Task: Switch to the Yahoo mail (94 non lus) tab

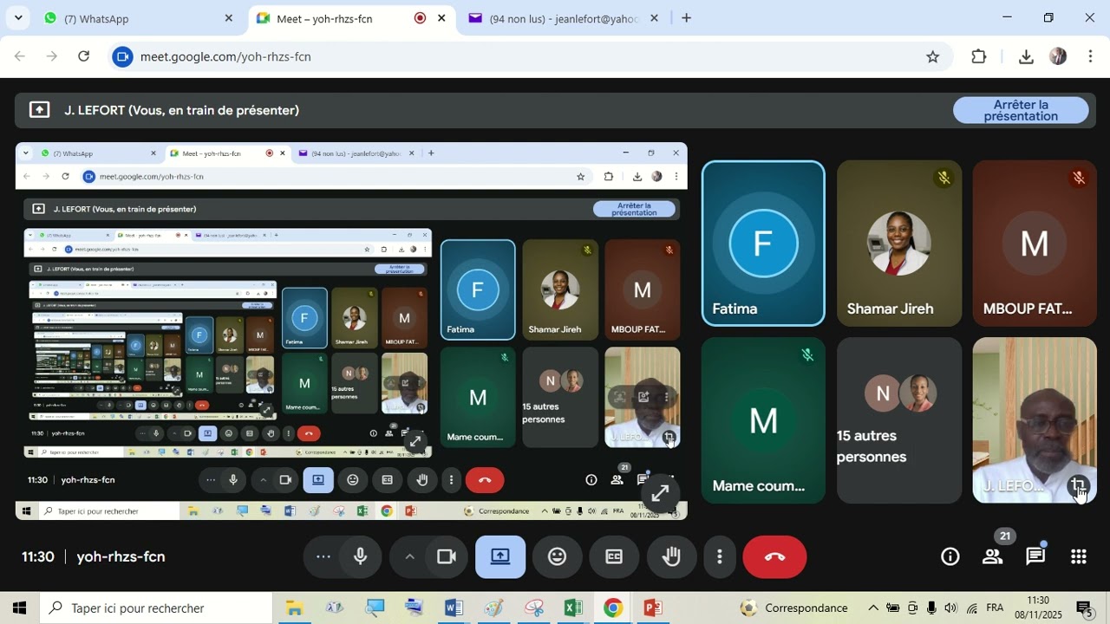Action: 564,18
